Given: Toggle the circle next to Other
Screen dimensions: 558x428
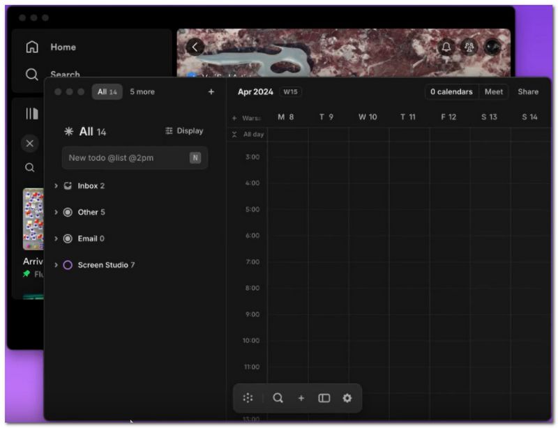Looking at the screenshot, I should click(69, 212).
